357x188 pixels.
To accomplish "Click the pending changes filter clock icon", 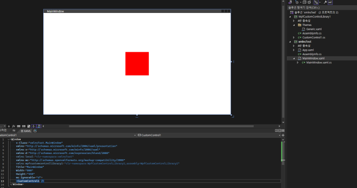I will (297, 2).
